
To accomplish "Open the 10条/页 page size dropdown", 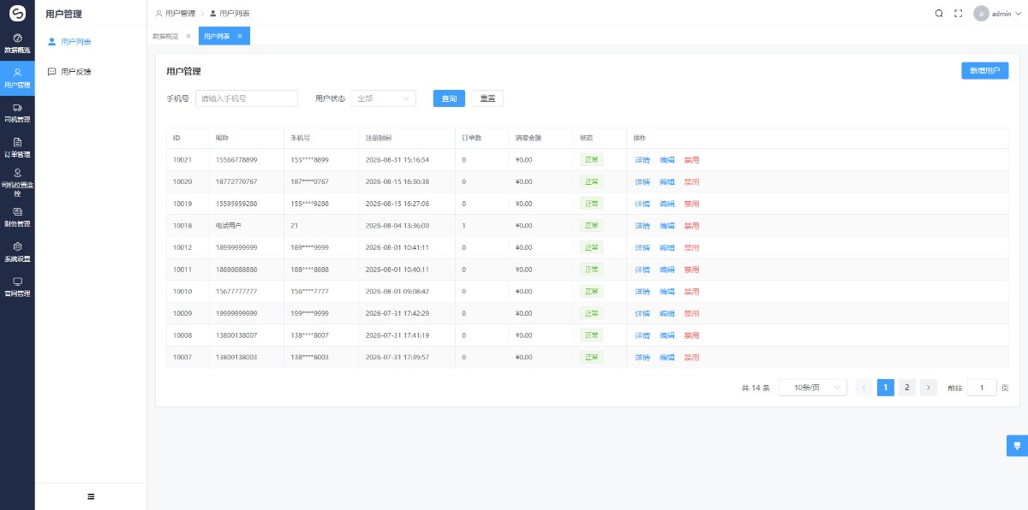I will click(x=813, y=388).
